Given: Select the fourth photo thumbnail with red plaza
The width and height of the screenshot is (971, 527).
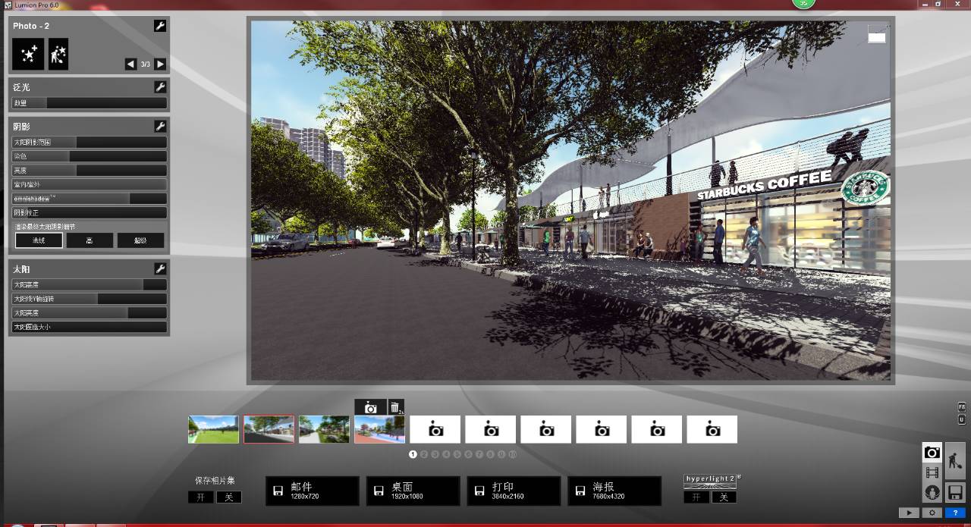Looking at the screenshot, I should (x=379, y=429).
